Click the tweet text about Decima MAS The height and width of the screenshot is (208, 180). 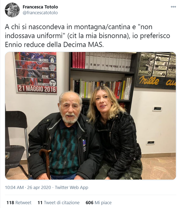pos(88,36)
